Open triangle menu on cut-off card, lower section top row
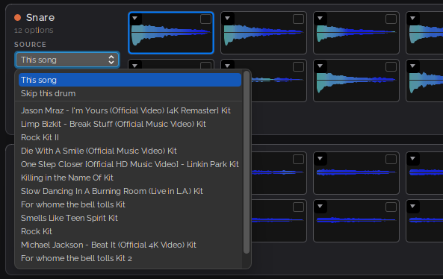 413,159
